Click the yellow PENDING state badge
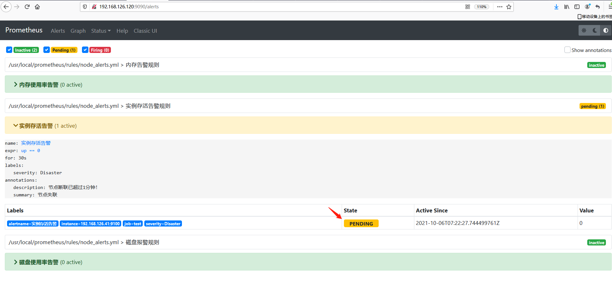 click(361, 224)
